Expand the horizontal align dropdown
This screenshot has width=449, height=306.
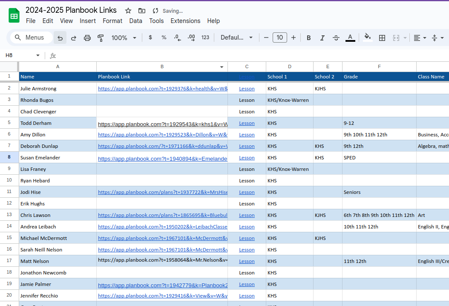coord(420,38)
